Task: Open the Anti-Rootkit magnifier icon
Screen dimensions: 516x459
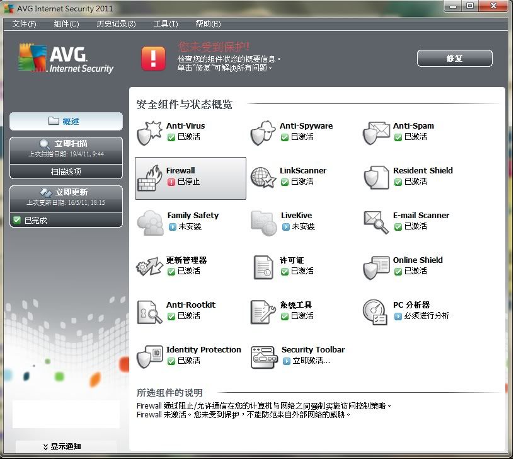Action: point(150,311)
